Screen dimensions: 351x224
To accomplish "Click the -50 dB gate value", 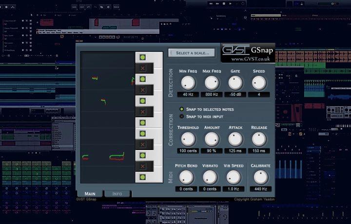I will tap(235, 94).
